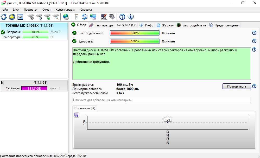Open the Диск menu
This screenshot has height=158, width=260.
point(16,10)
